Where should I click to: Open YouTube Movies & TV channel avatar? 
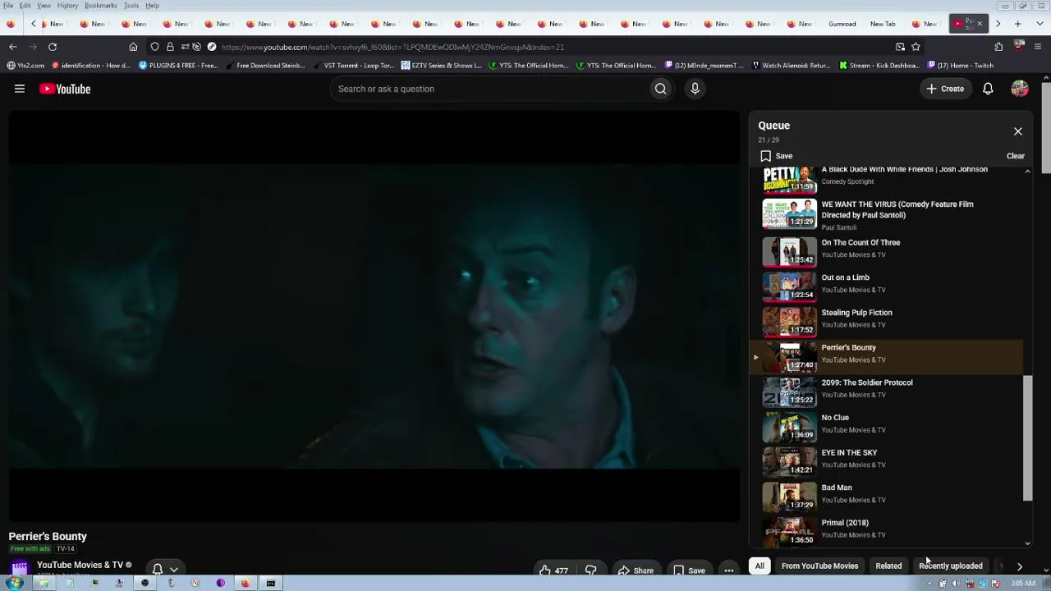[19, 568]
